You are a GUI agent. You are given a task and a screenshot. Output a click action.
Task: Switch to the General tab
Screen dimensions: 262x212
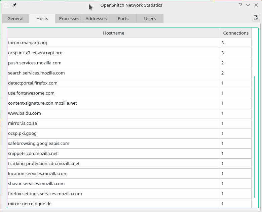pos(15,18)
